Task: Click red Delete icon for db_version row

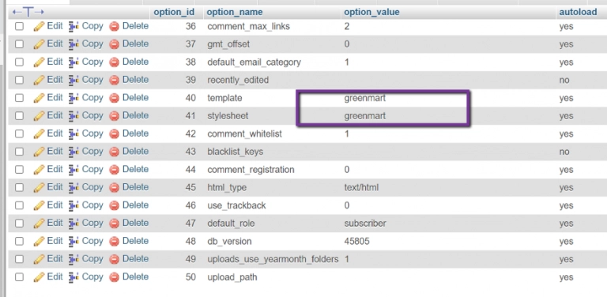Action: [114, 242]
